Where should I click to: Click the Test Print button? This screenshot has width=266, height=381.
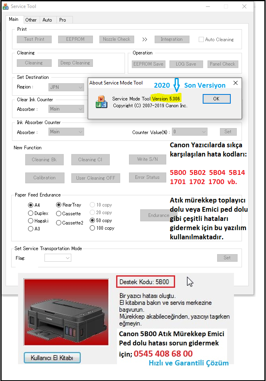34,39
